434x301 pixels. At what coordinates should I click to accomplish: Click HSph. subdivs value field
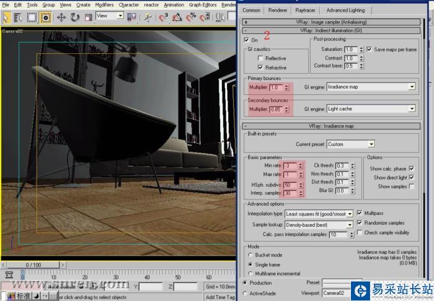coord(290,185)
